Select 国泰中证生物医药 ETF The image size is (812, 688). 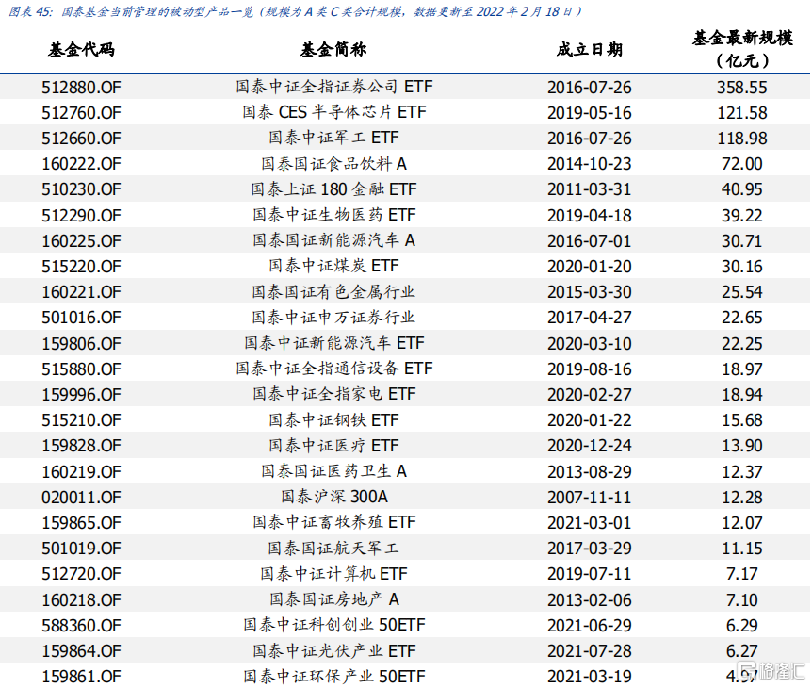pos(334,215)
